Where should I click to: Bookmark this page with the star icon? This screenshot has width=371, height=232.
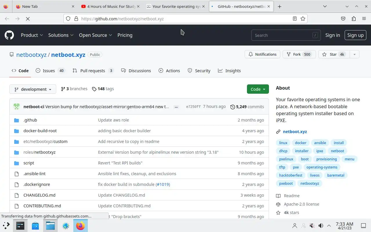coord(303,19)
